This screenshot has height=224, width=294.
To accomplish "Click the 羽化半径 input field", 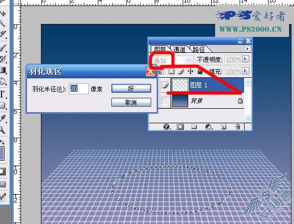I will click(x=79, y=89).
